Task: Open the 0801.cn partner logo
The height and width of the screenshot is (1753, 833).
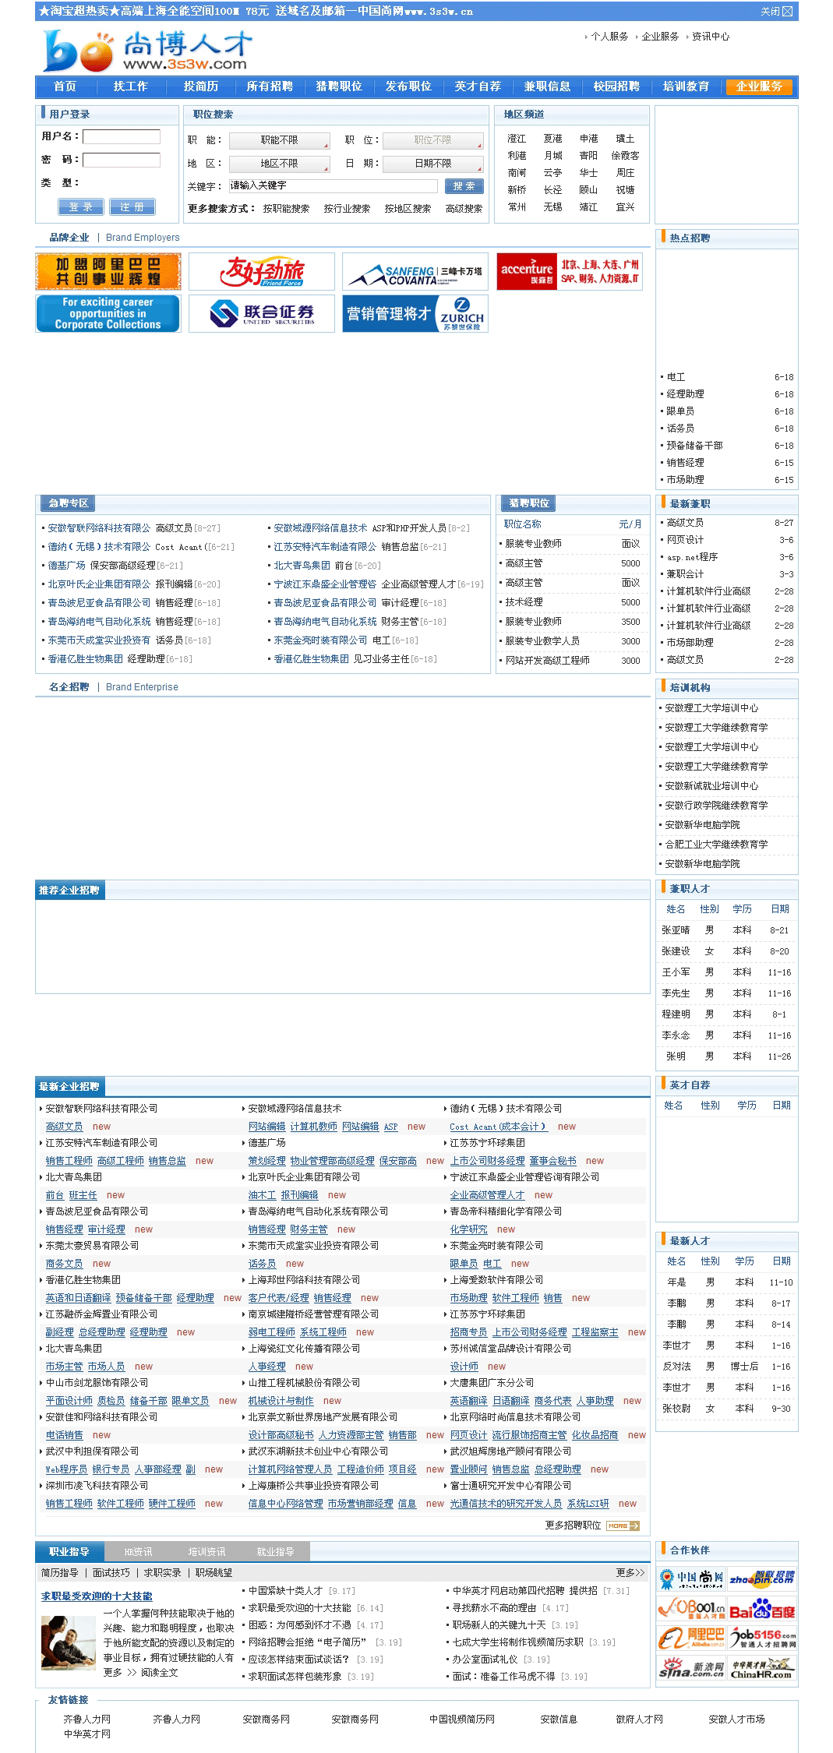Action: (x=691, y=1607)
